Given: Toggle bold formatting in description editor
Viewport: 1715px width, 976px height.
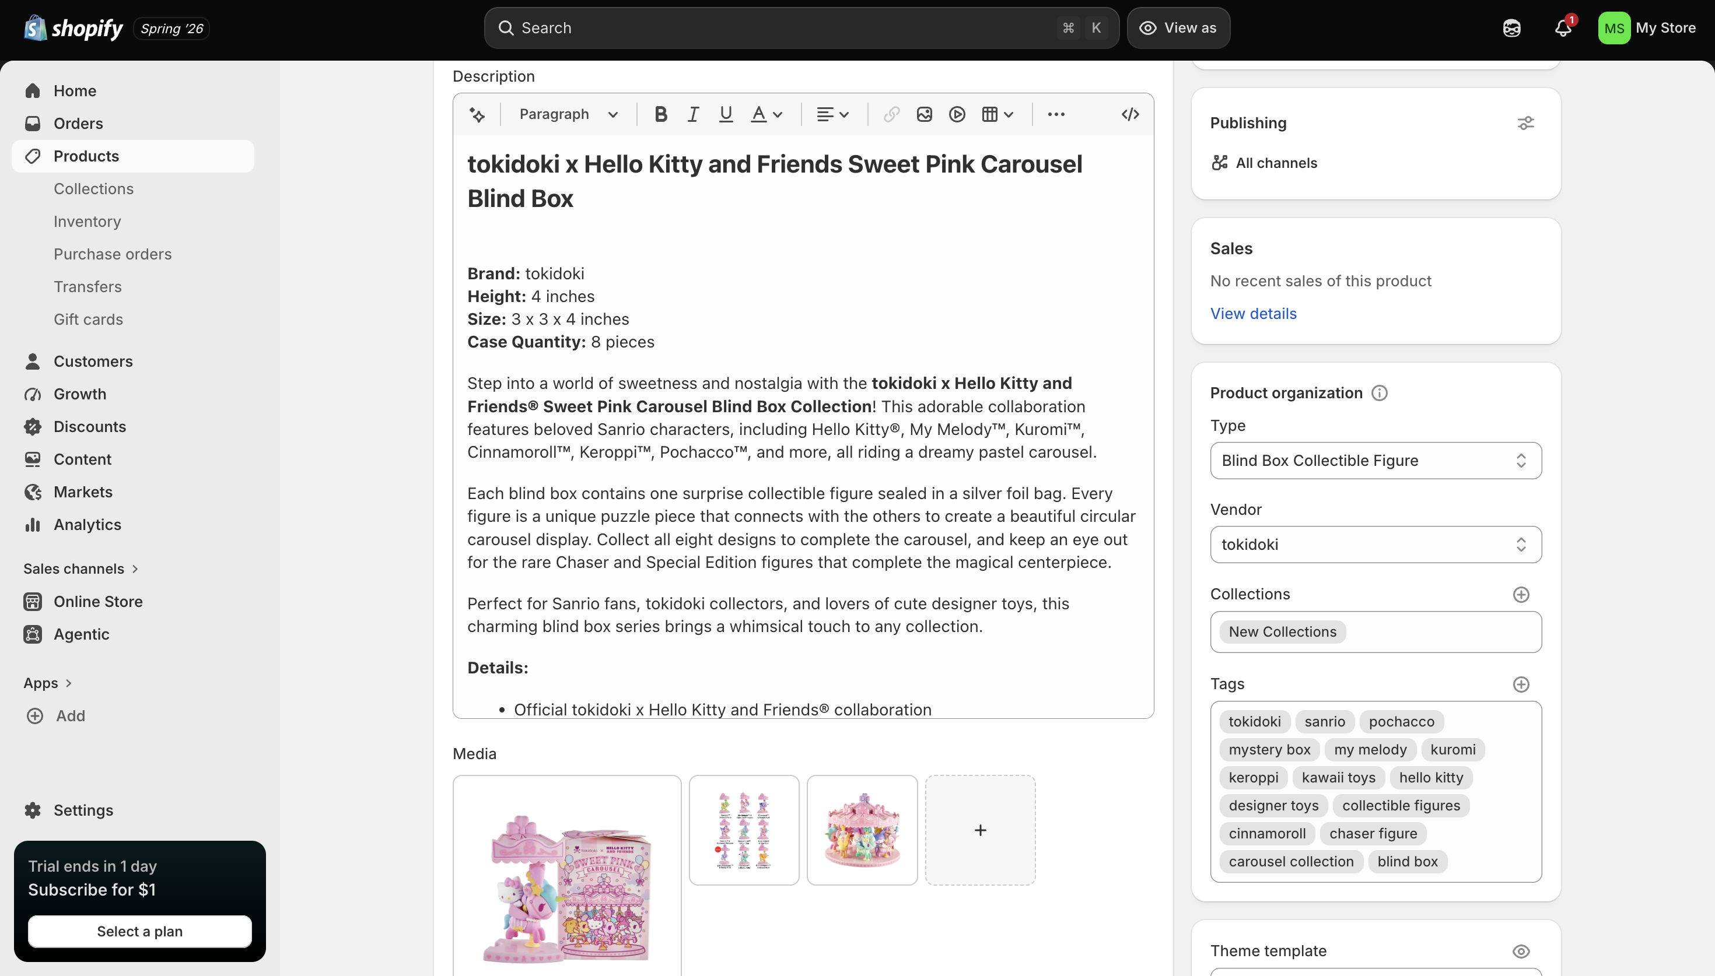Looking at the screenshot, I should click(x=660, y=115).
